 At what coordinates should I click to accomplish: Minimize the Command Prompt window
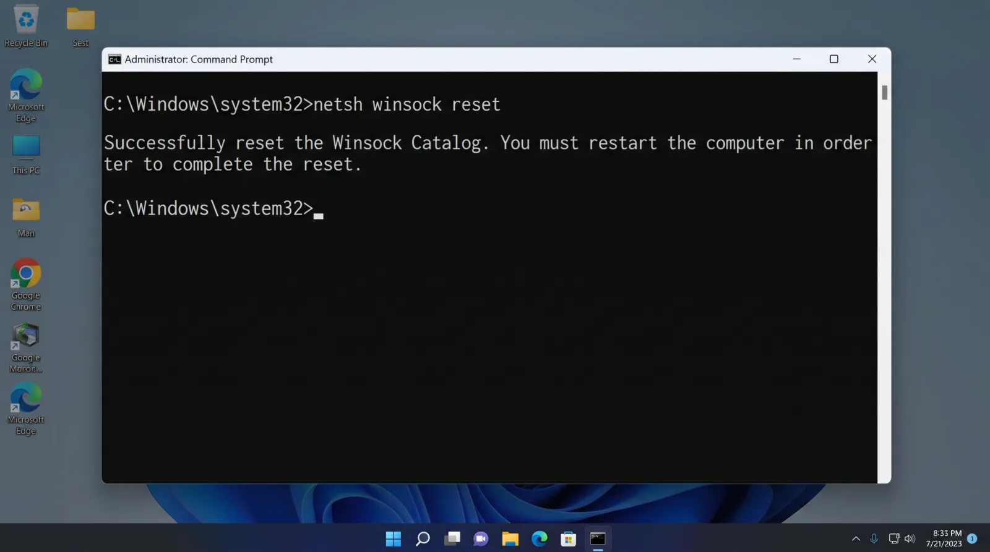point(797,59)
